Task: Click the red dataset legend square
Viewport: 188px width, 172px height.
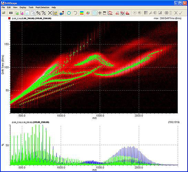Action: pyautogui.click(x=9, y=18)
